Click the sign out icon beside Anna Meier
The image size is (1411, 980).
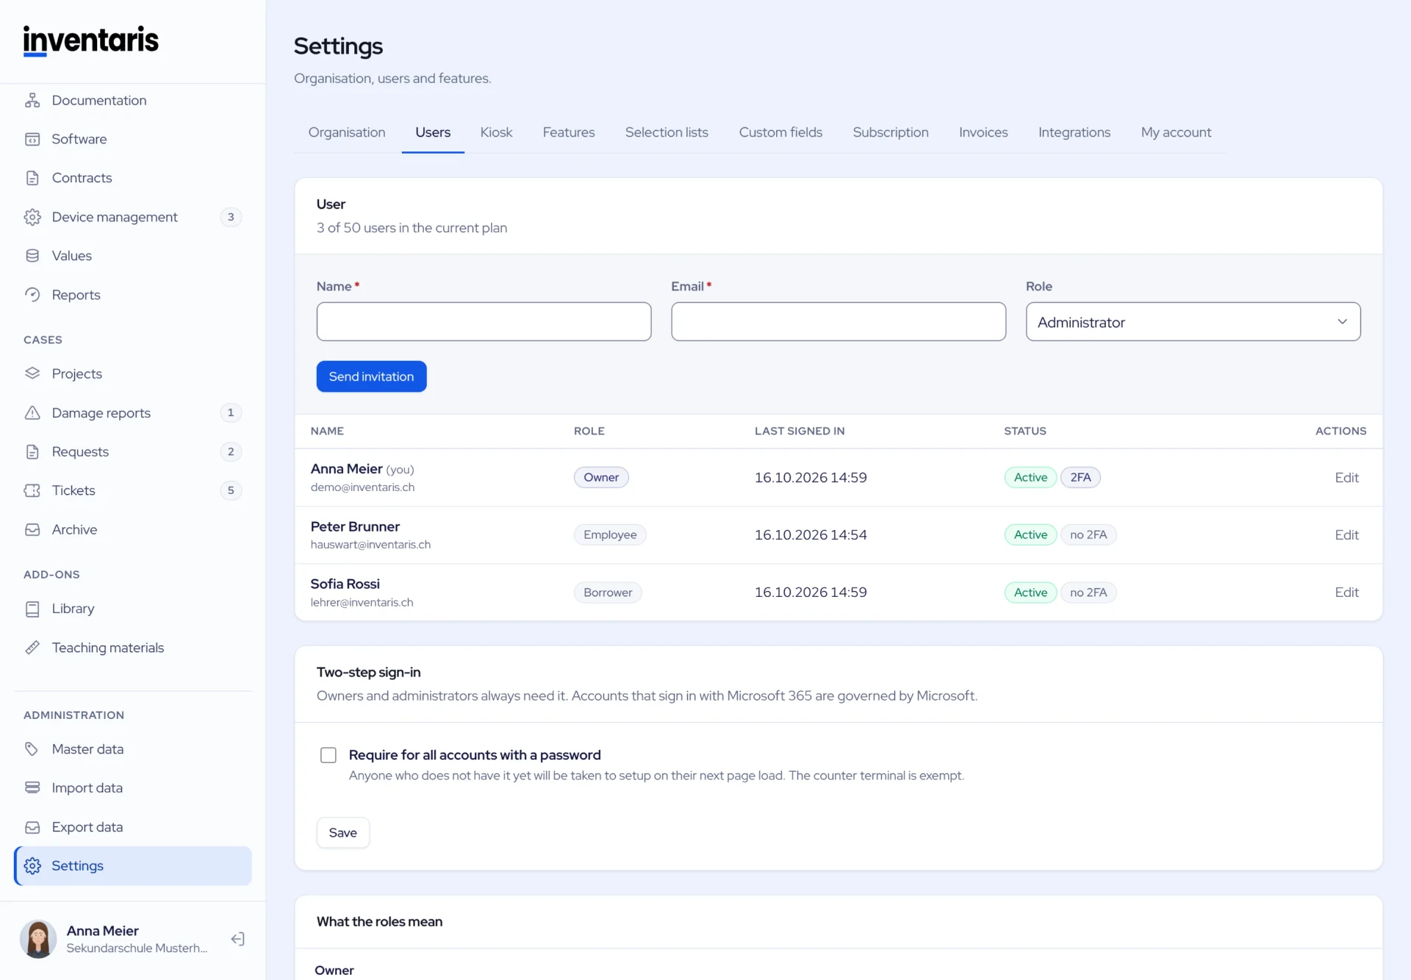coord(237,939)
